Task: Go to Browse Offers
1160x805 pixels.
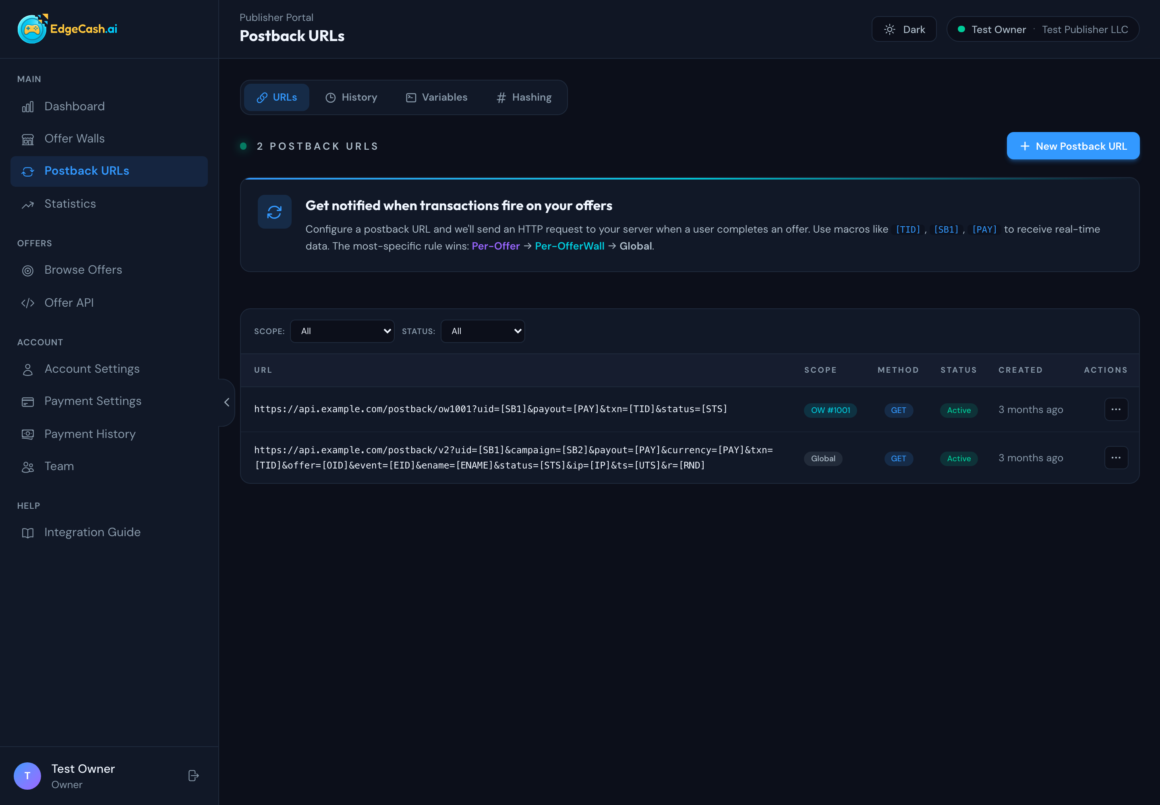Action: coord(109,270)
